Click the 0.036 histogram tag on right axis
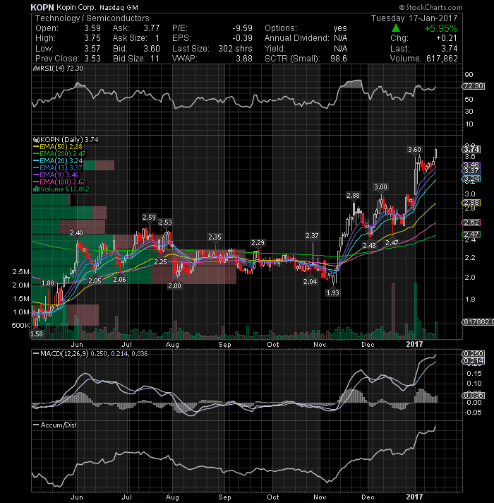 pyautogui.click(x=473, y=395)
